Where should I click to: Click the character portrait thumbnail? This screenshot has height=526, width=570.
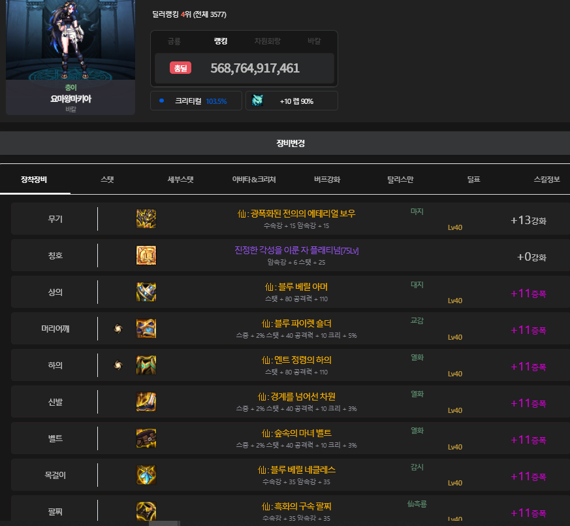71,41
